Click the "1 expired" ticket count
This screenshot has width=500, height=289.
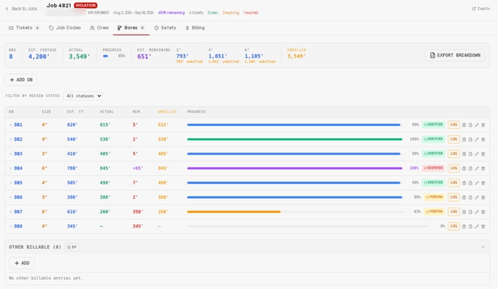tap(251, 13)
